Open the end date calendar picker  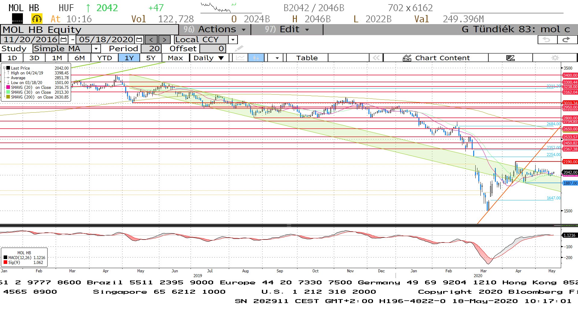139,39
